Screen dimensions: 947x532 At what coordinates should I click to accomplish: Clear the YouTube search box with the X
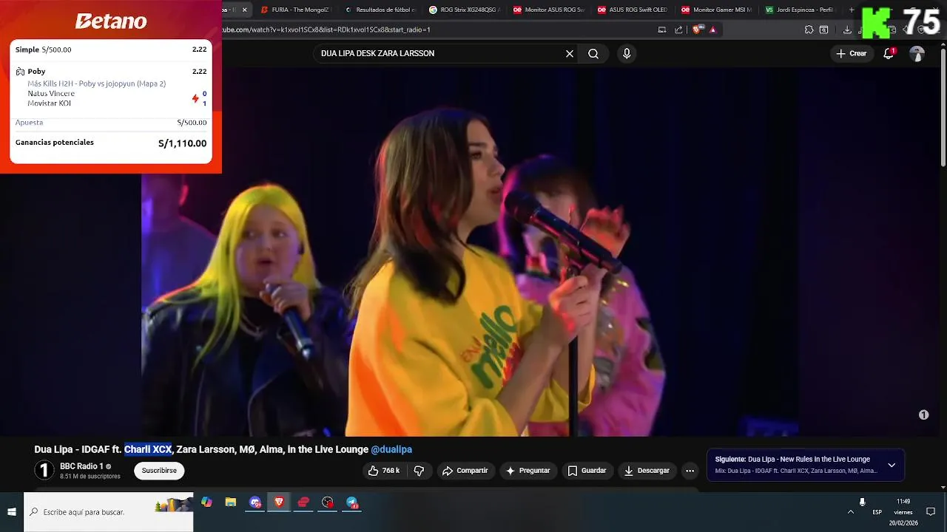[570, 53]
